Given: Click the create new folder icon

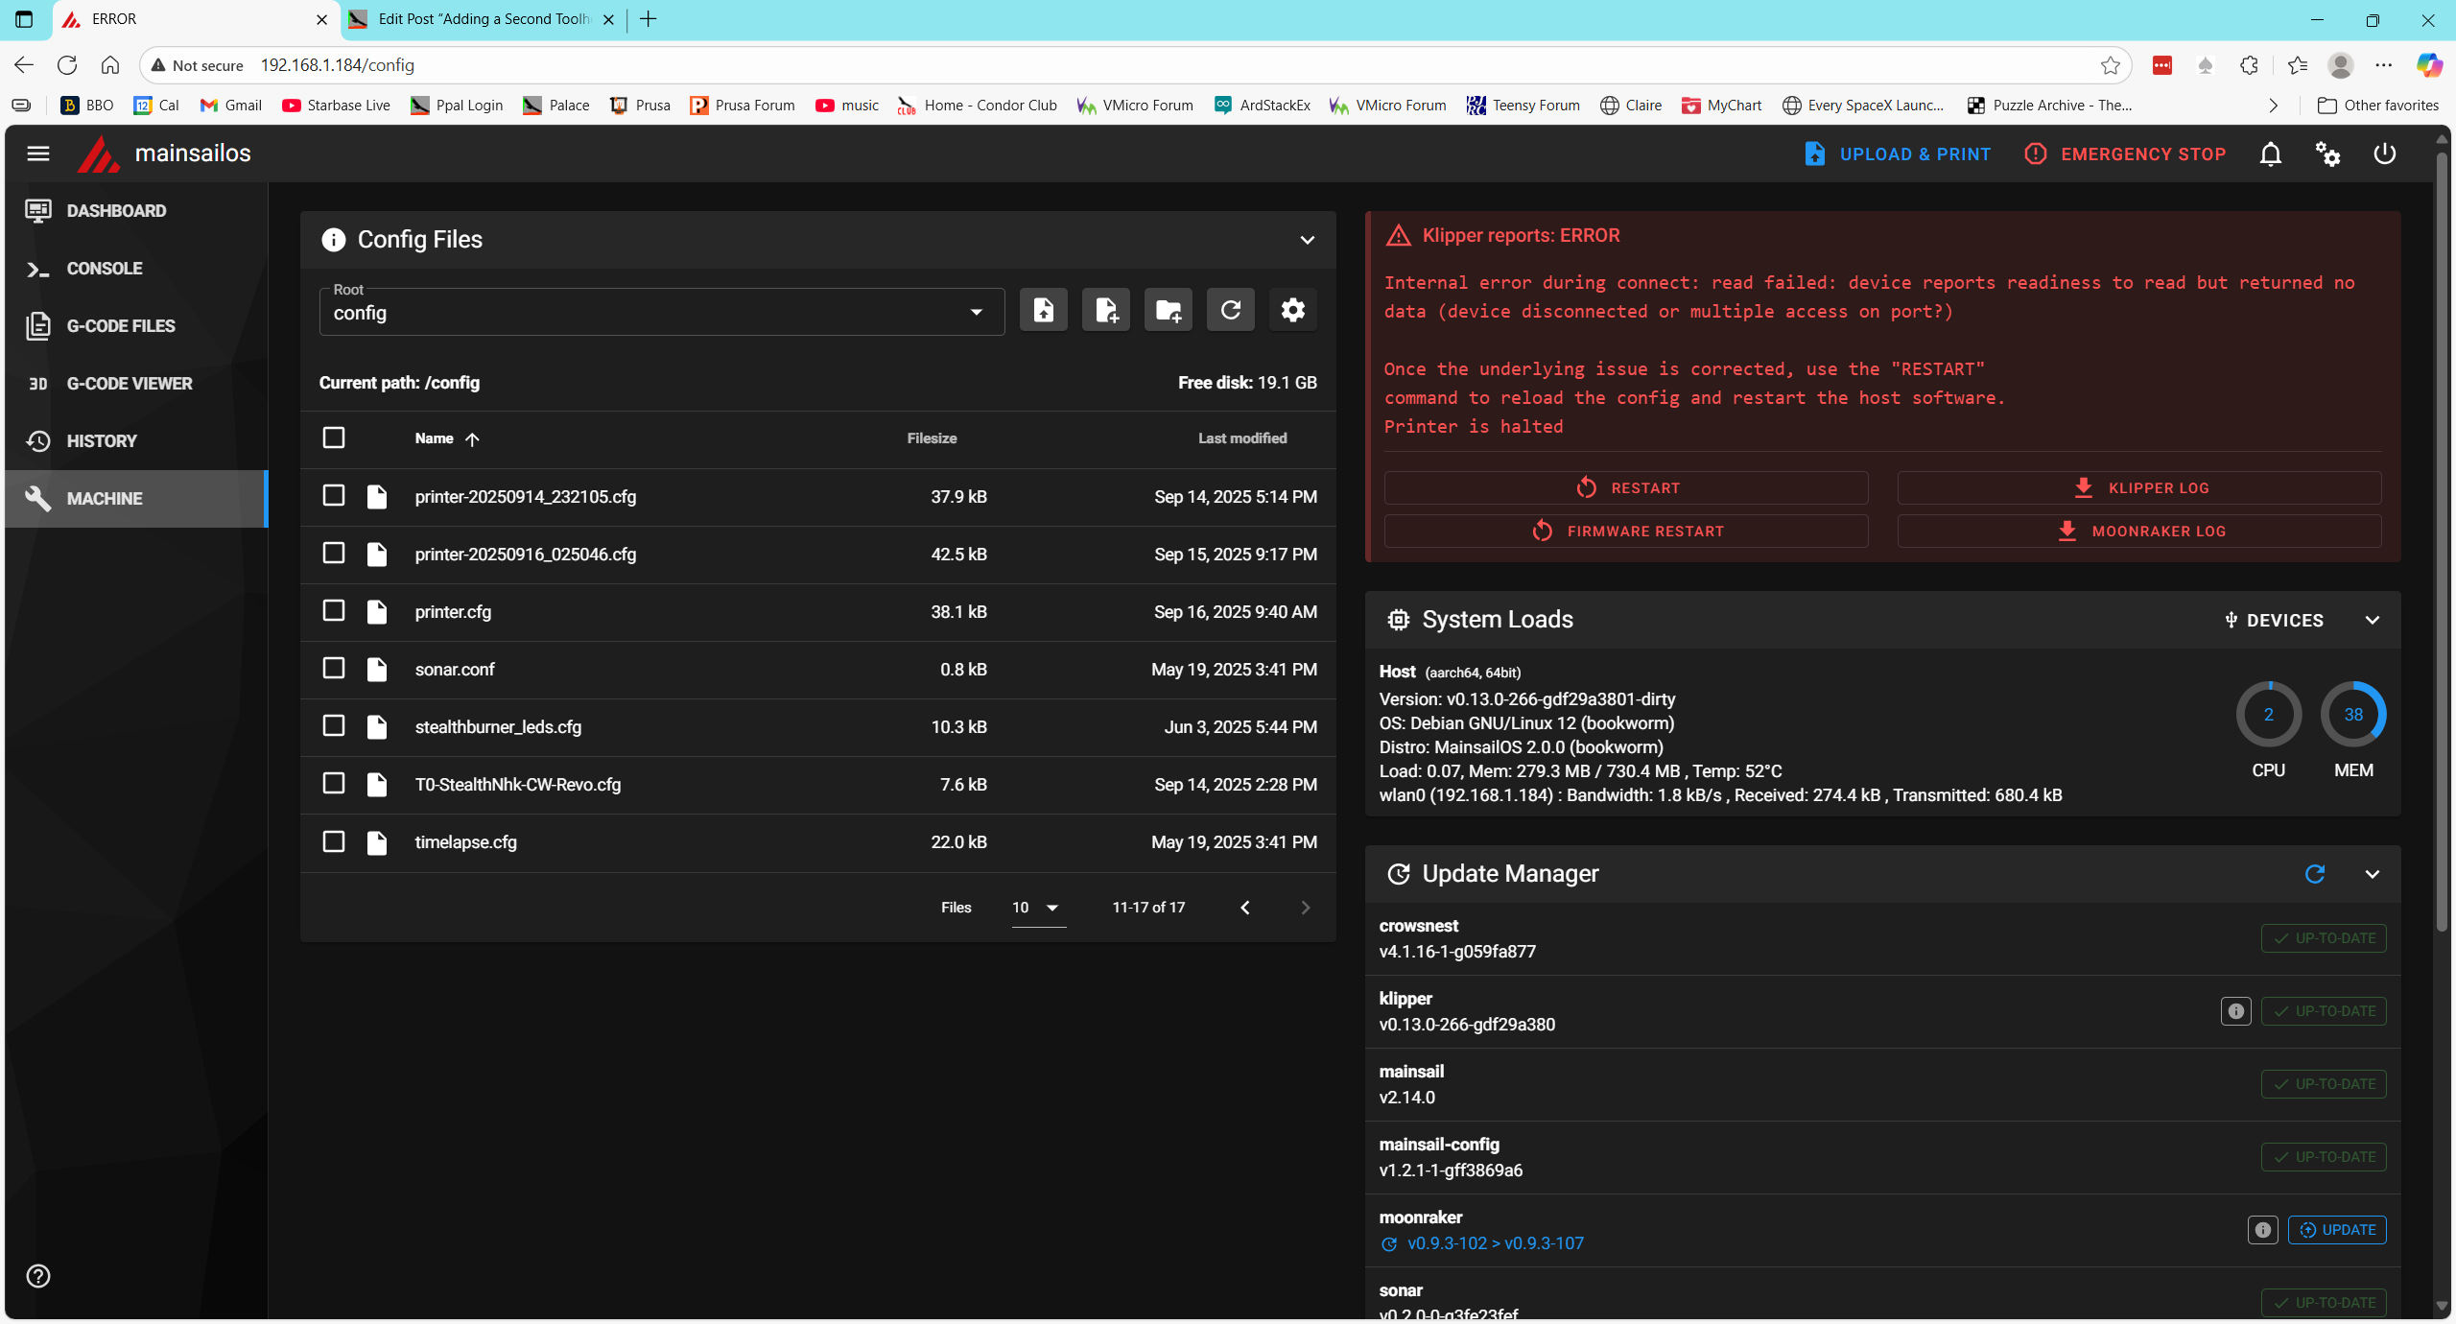Looking at the screenshot, I should 1168,310.
